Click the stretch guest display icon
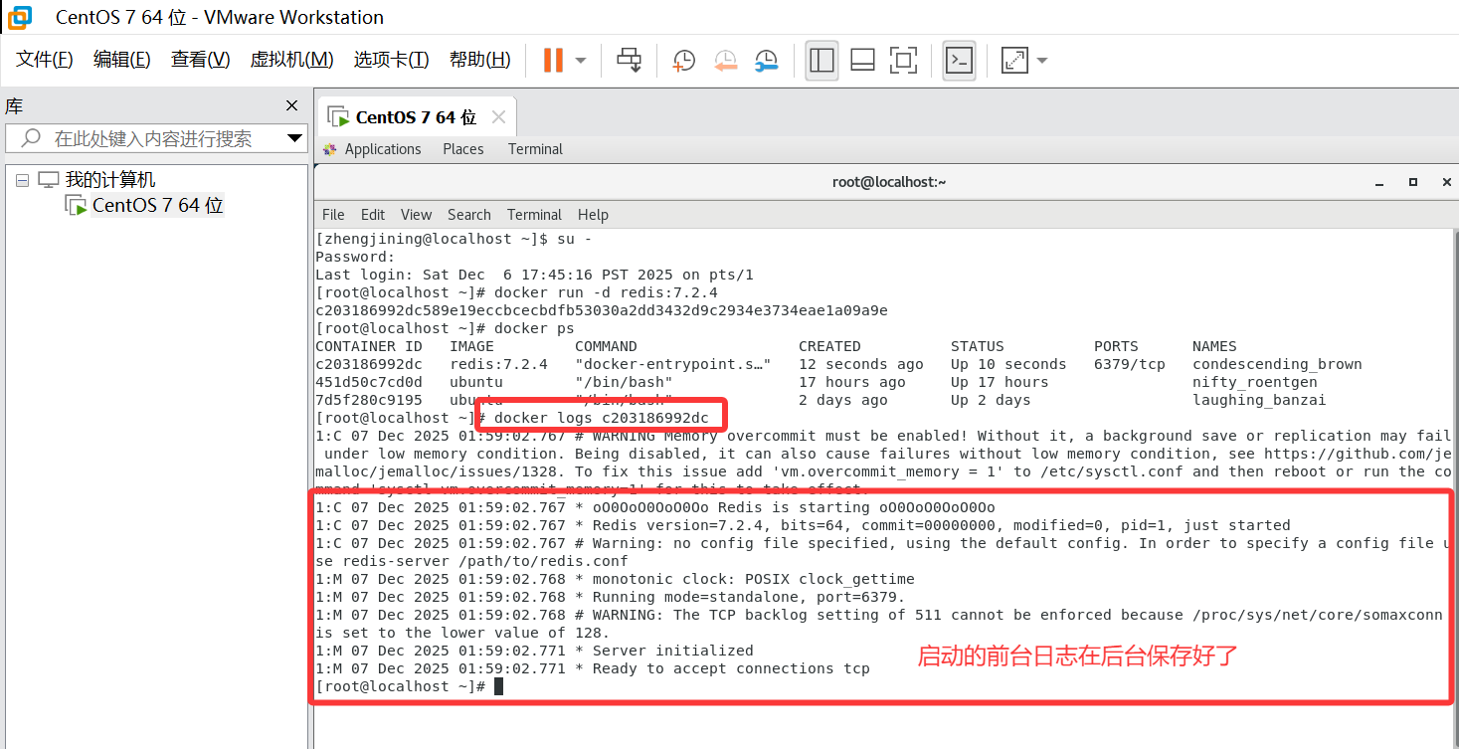 point(1014,60)
